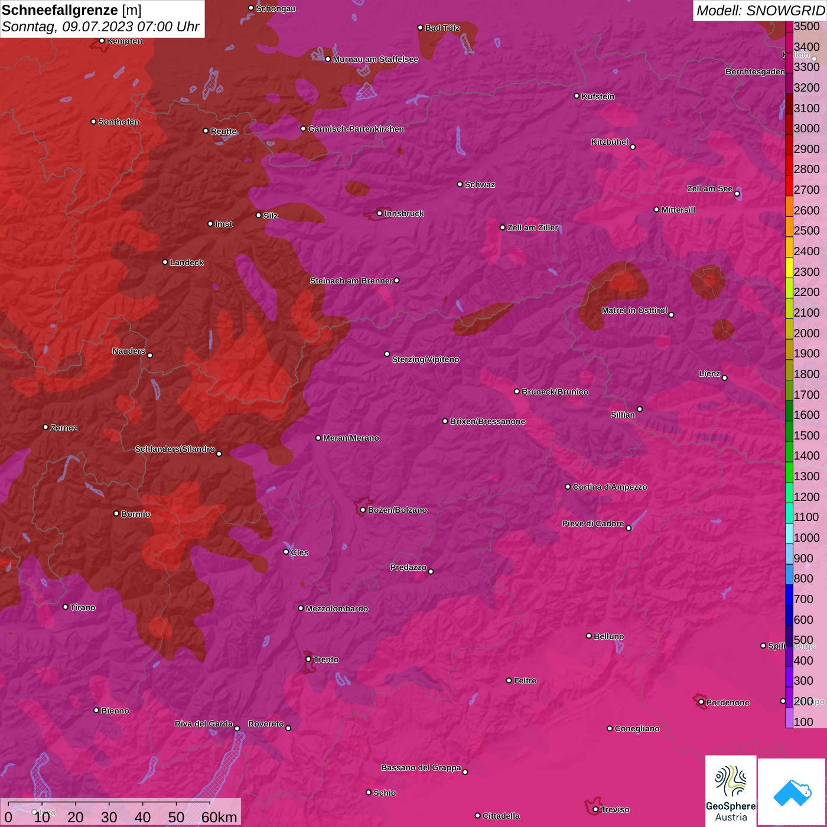Image resolution: width=827 pixels, height=827 pixels.
Task: Click the 100 violet legend swatch
Action: [789, 718]
